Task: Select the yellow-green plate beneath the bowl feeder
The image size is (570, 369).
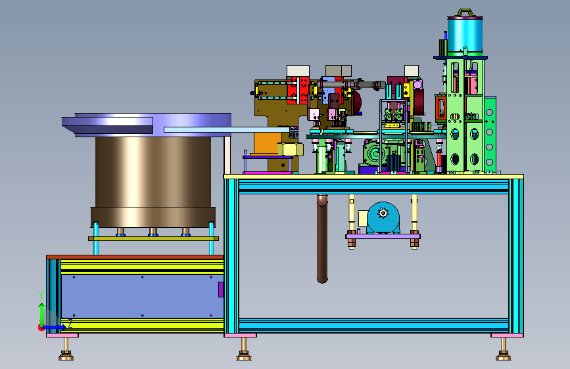Action: point(153,238)
